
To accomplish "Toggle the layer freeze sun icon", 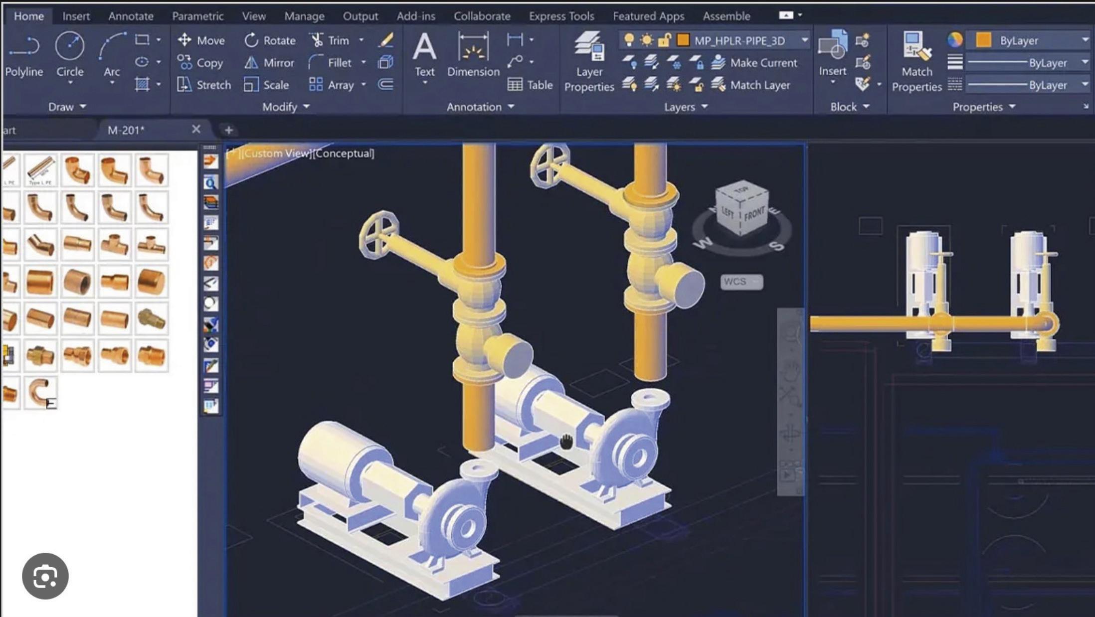I will (647, 40).
